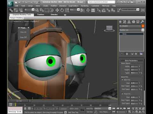
Task: Open the Create command panel tab
Action: (120, 22)
